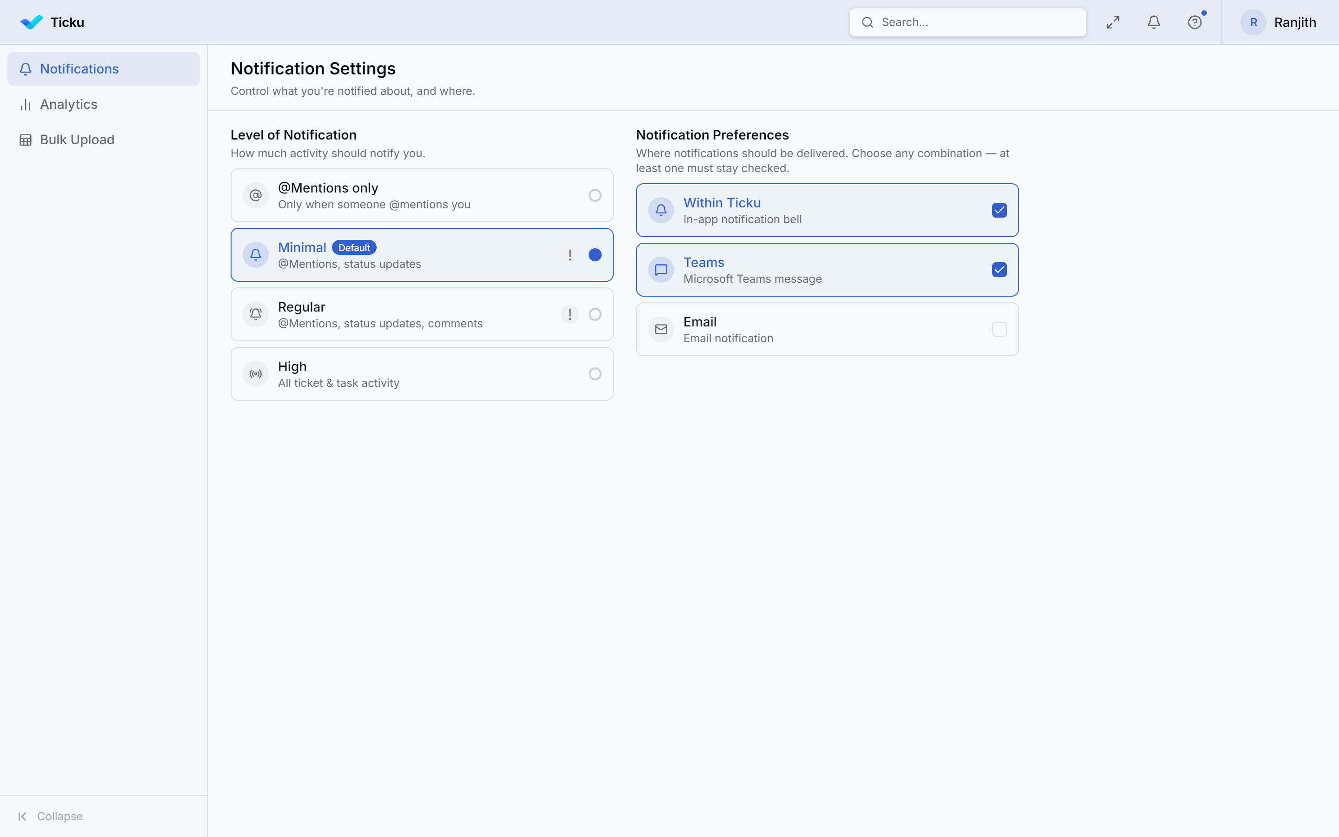Click the High level title
The image size is (1339, 837).
(x=292, y=366)
